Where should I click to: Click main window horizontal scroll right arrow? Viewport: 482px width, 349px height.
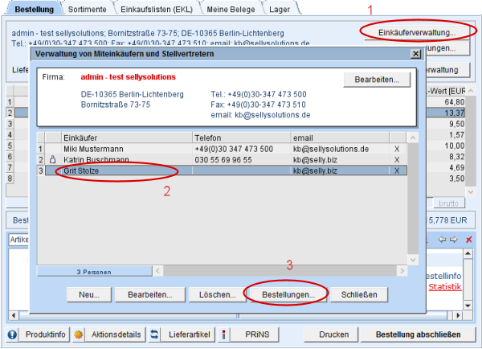[x=458, y=315]
